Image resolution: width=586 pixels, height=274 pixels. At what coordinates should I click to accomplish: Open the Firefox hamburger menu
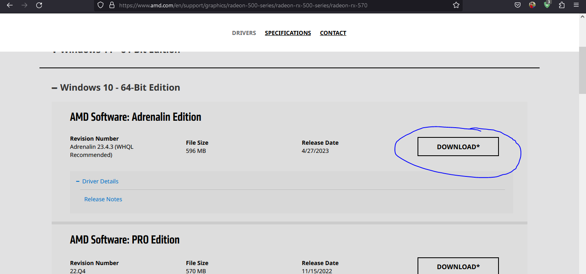[576, 5]
